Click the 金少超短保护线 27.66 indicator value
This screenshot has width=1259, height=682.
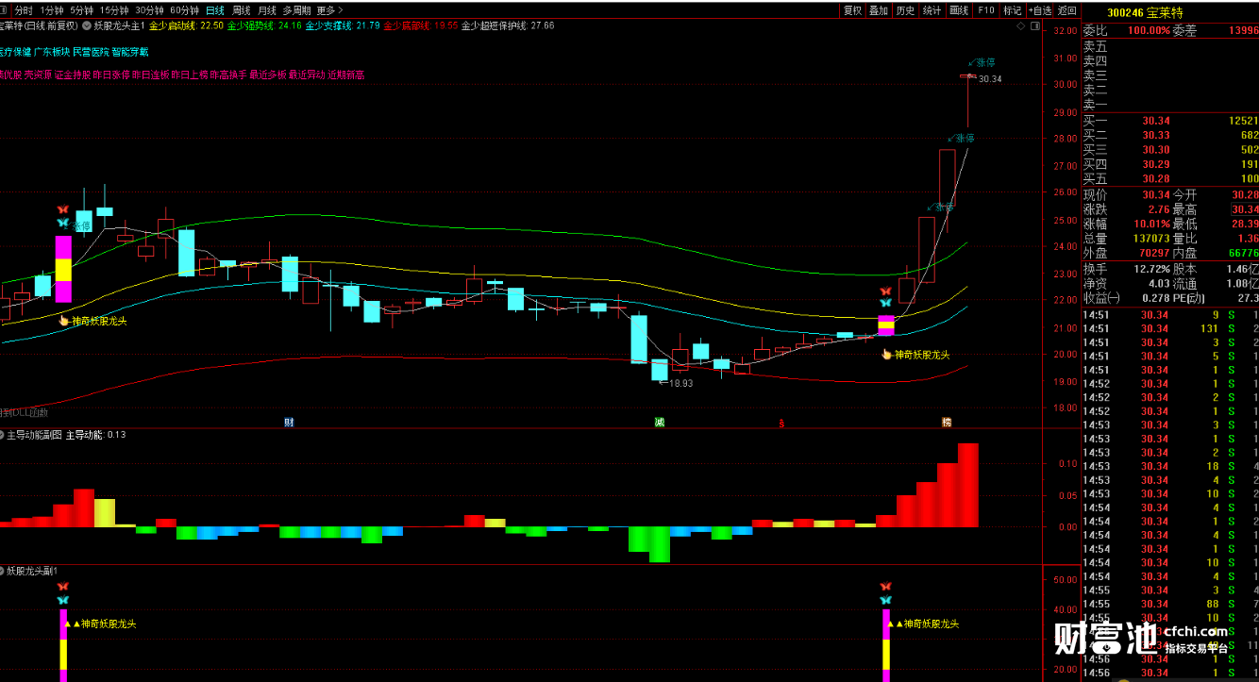(x=508, y=26)
